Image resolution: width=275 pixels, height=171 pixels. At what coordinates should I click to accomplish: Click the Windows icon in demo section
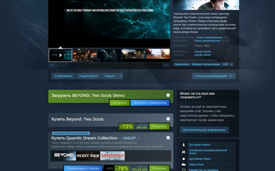coord(168,95)
